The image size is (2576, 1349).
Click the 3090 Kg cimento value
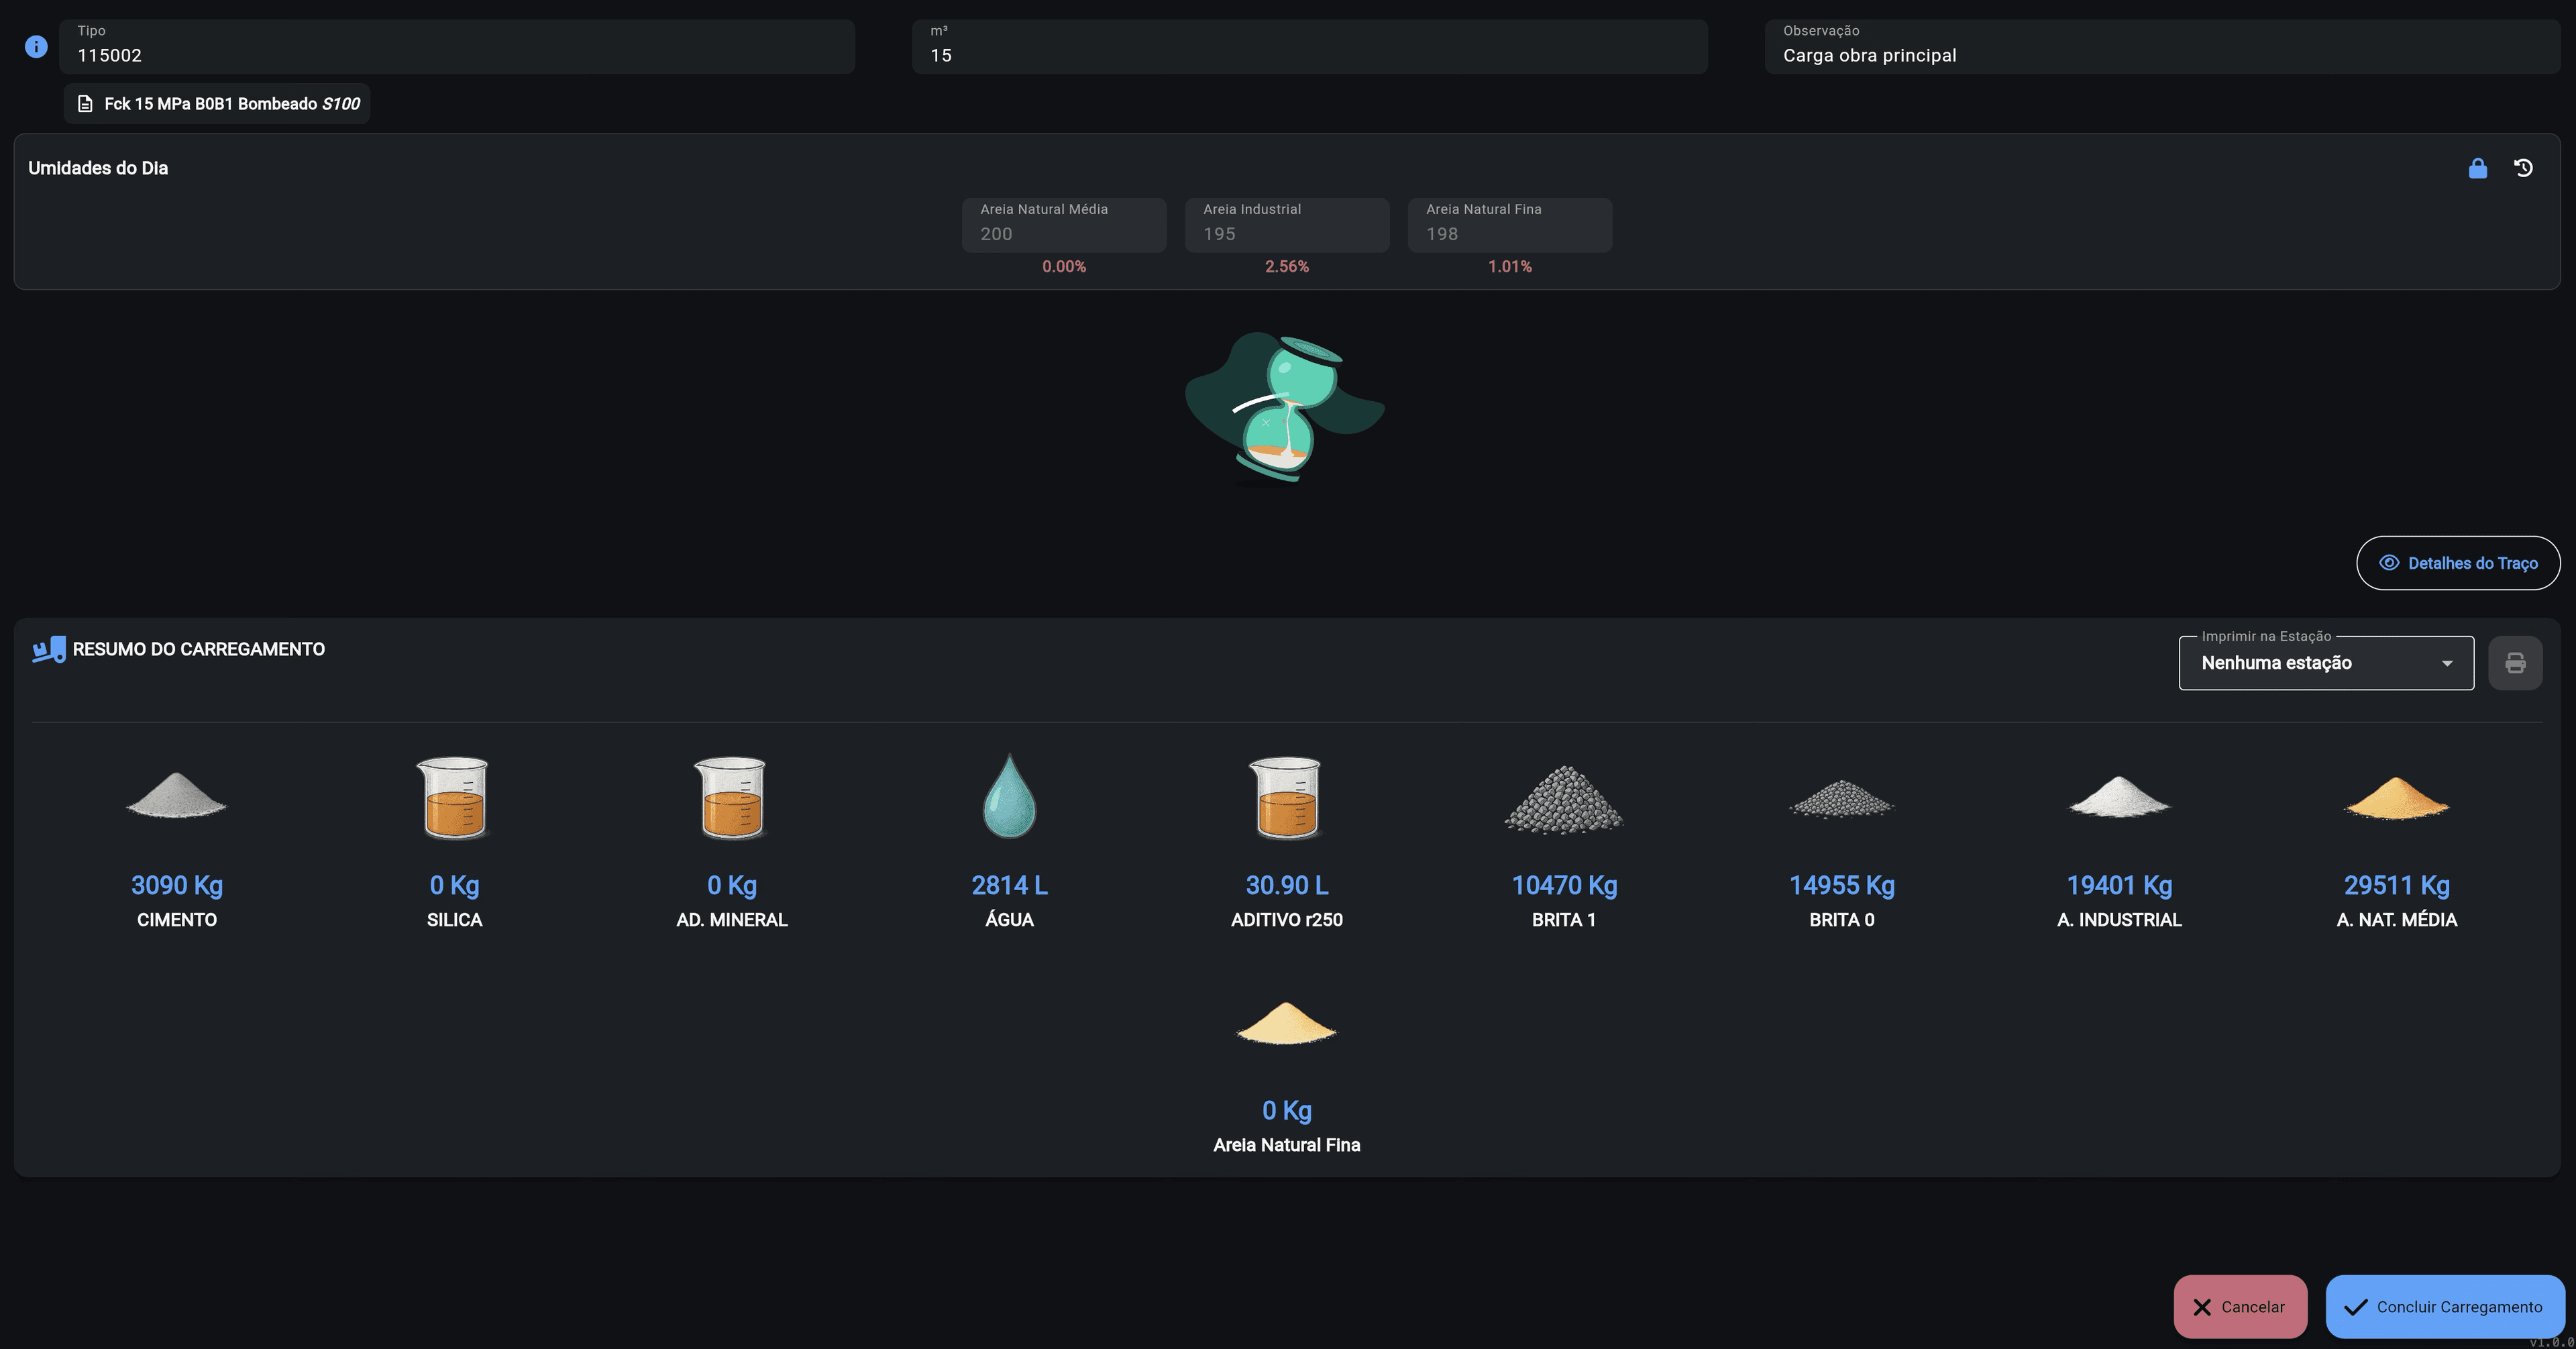pos(177,885)
